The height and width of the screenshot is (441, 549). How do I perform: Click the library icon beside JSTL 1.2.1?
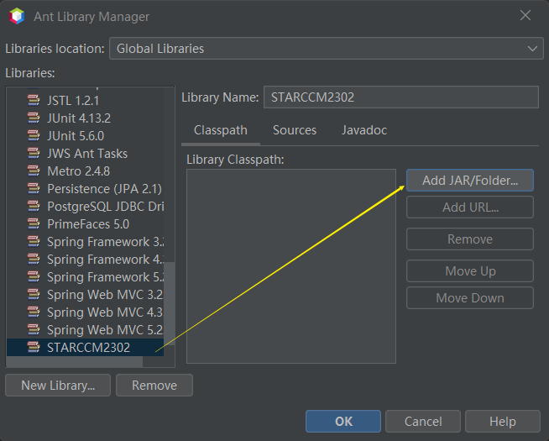pyautogui.click(x=34, y=100)
